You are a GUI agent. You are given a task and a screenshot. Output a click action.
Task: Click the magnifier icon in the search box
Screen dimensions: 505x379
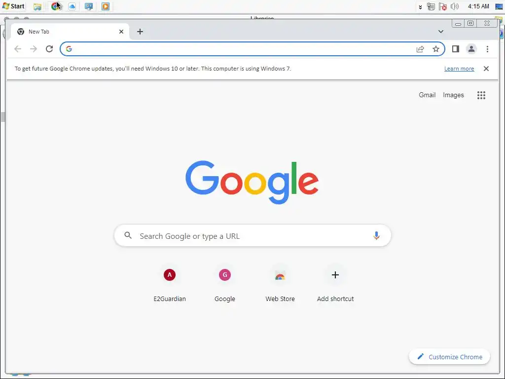[x=128, y=235]
